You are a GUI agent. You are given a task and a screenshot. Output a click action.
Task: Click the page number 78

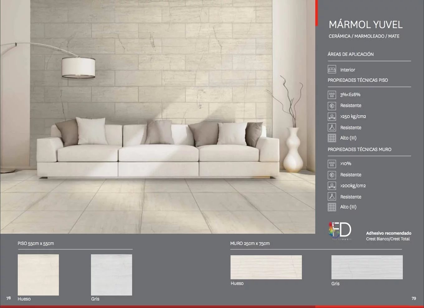coord(9,298)
